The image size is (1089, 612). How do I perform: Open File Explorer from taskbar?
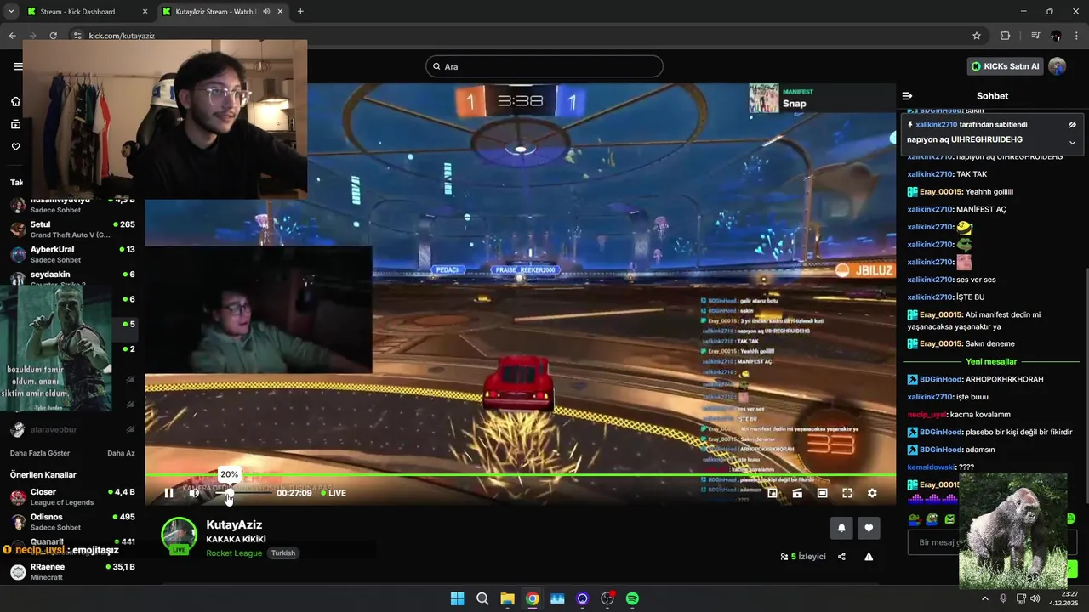pos(507,598)
